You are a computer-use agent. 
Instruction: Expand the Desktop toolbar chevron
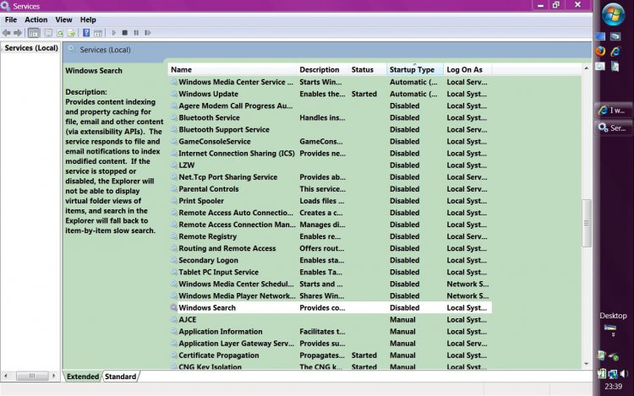click(x=613, y=335)
